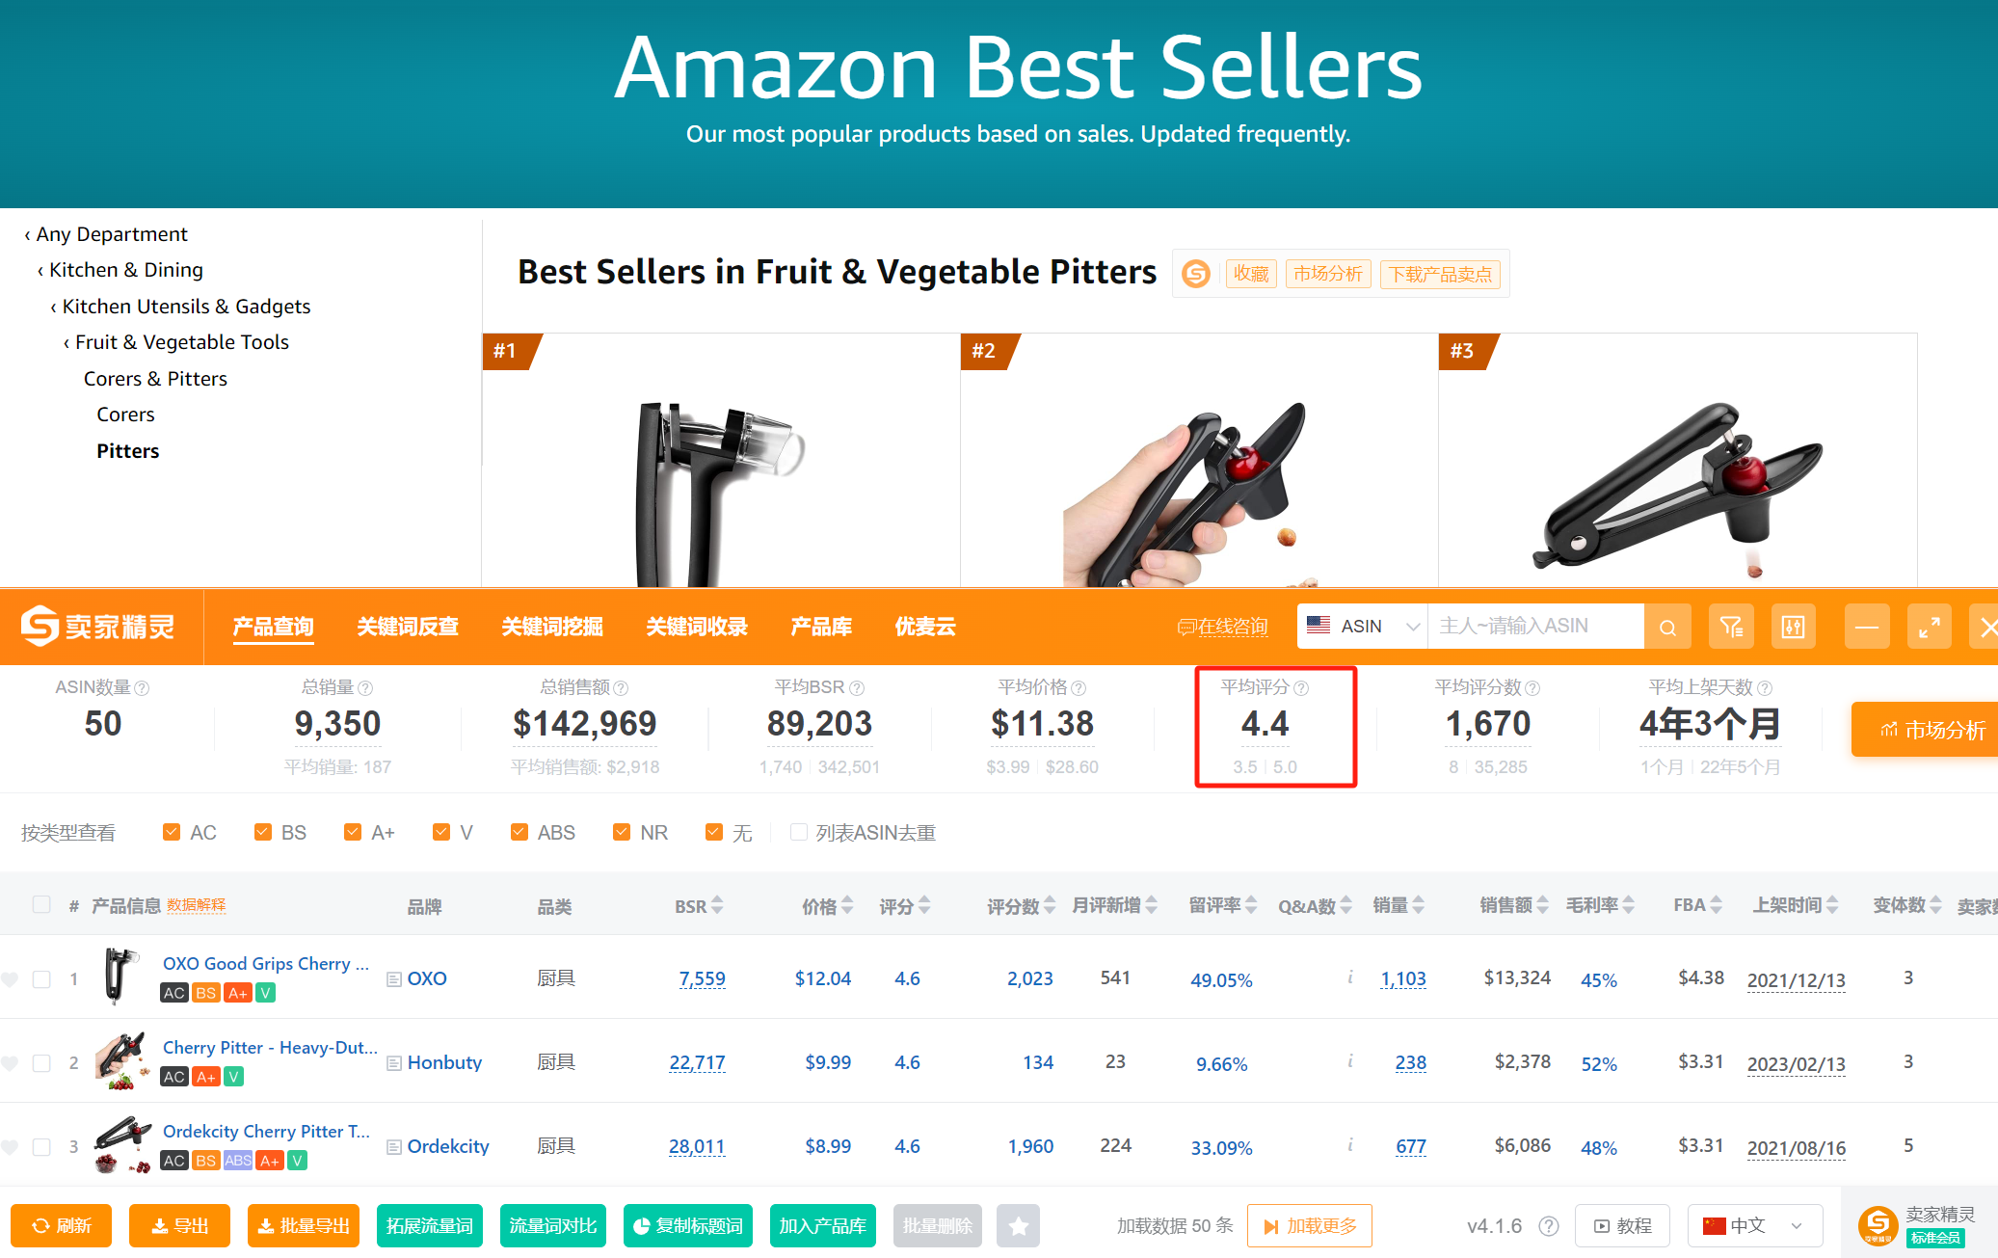Screen dimensions: 1998x1258
Task: Click the ASIN search input field
Action: (x=1534, y=627)
